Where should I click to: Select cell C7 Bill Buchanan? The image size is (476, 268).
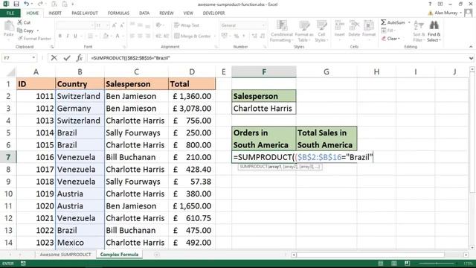tap(136, 157)
